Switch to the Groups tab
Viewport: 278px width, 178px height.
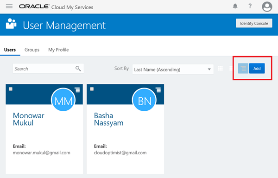click(32, 50)
